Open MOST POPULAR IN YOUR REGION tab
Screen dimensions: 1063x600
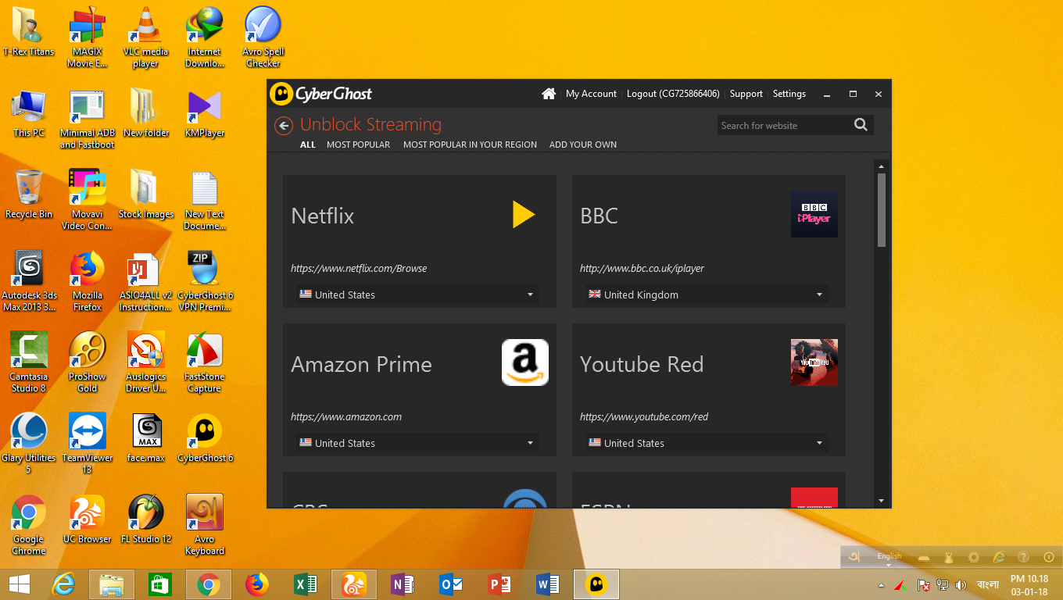tap(470, 145)
